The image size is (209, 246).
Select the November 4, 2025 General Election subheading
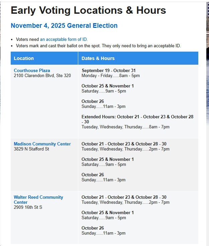click(64, 26)
